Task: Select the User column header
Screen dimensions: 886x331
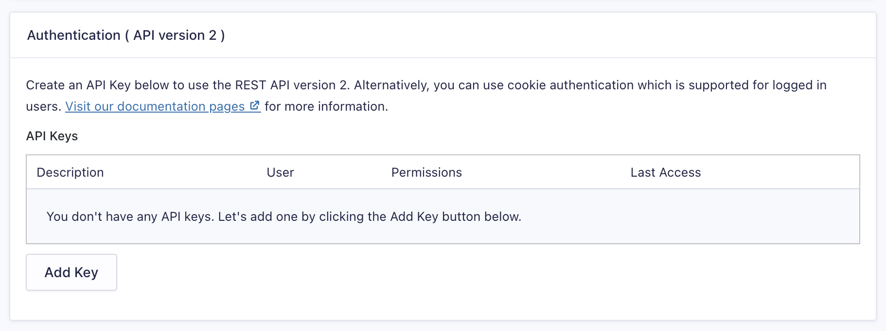Action: [x=280, y=172]
